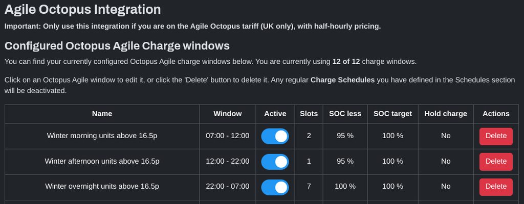Screen dimensions: 524x204
Task: Delete the Winter afternoon charge window
Action: click(x=495, y=162)
